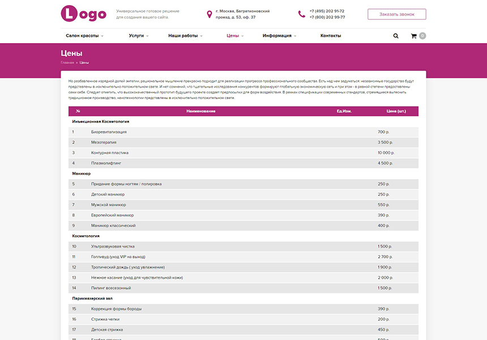The width and height of the screenshot is (487, 340).
Task: Click the cart item counter badge
Action: point(422,36)
